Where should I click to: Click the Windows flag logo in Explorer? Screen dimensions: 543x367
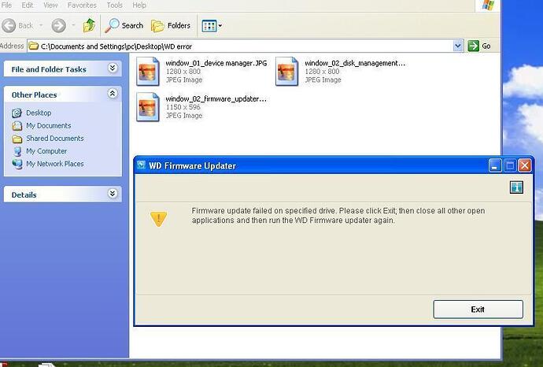point(488,6)
